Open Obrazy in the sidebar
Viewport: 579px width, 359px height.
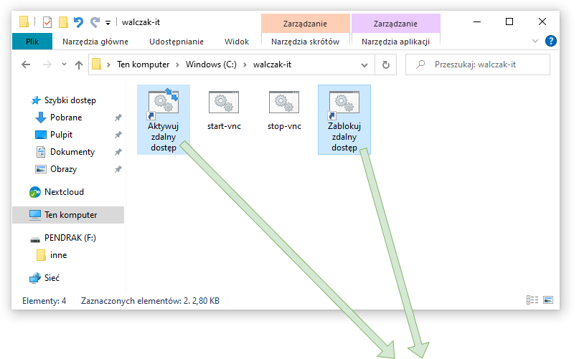coord(64,169)
